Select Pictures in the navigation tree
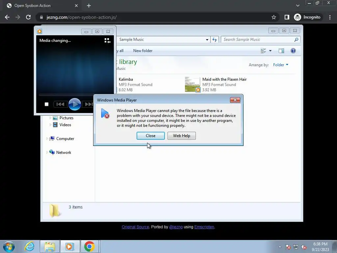337x253 pixels. pos(66,118)
